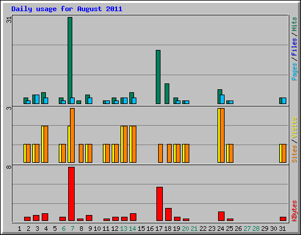Click the y-axis maximum "31" of the hits chart
Image resolution: width=301 pixels, height=235 pixels.
(x=9, y=20)
